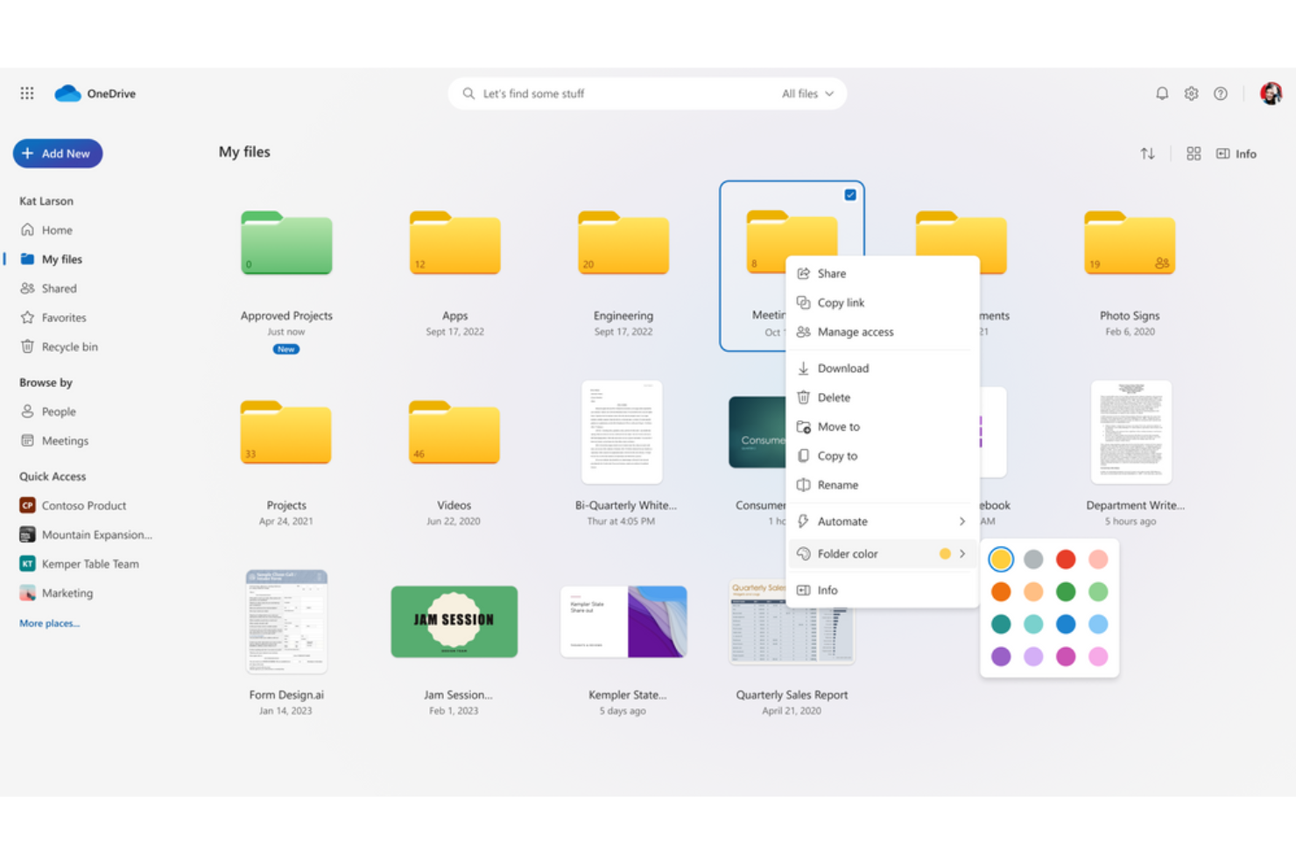This screenshot has width=1296, height=864.
Task: Open the notifications bell
Action: tap(1162, 93)
